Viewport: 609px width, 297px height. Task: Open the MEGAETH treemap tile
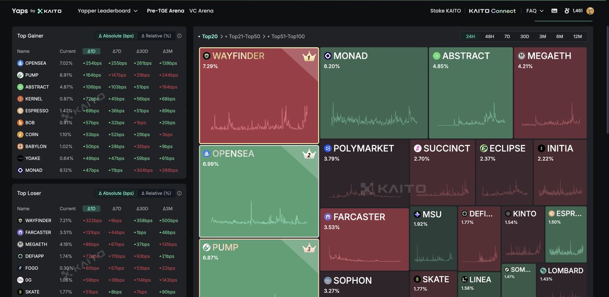point(550,93)
